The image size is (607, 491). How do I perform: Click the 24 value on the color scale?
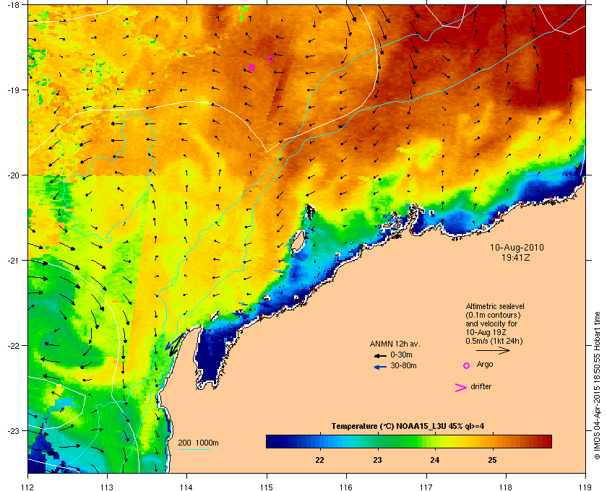(435, 460)
